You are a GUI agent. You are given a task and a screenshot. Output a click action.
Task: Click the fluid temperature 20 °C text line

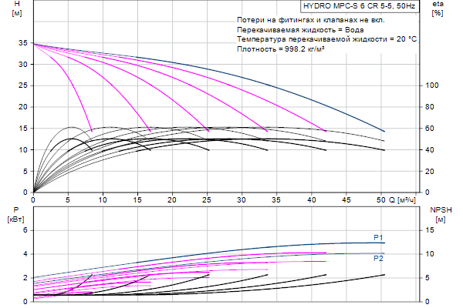(327, 38)
